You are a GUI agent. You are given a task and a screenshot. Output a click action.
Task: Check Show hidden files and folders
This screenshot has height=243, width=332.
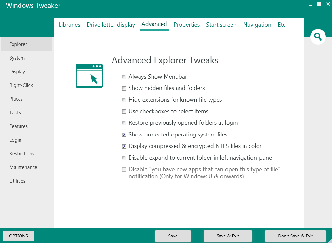[124, 88]
